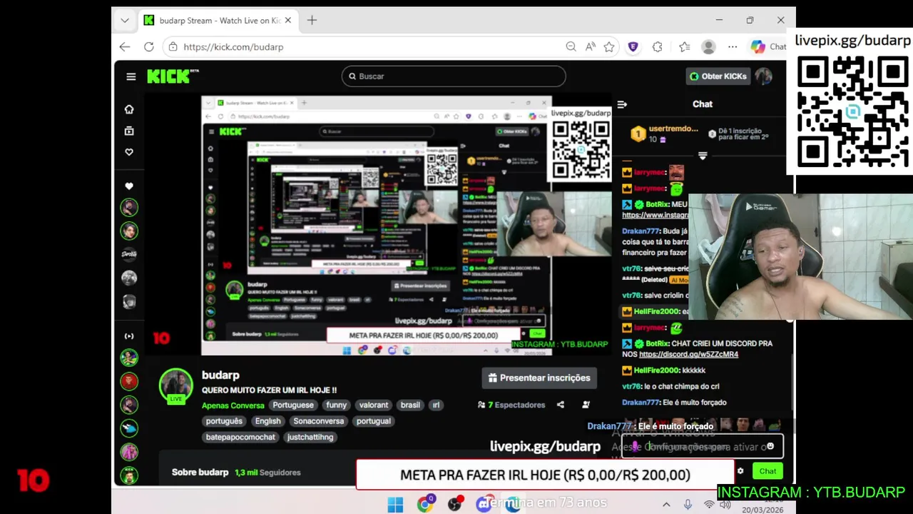
Task: Click the live broadcast icon in sidebar
Action: tap(129, 336)
